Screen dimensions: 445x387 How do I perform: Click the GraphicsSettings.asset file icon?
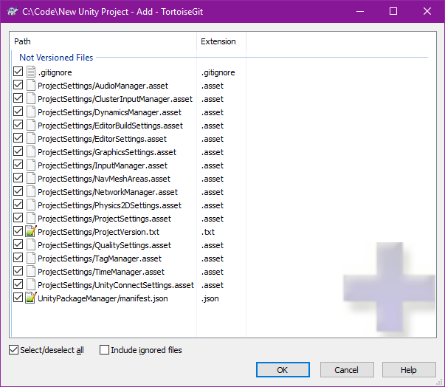[31, 152]
